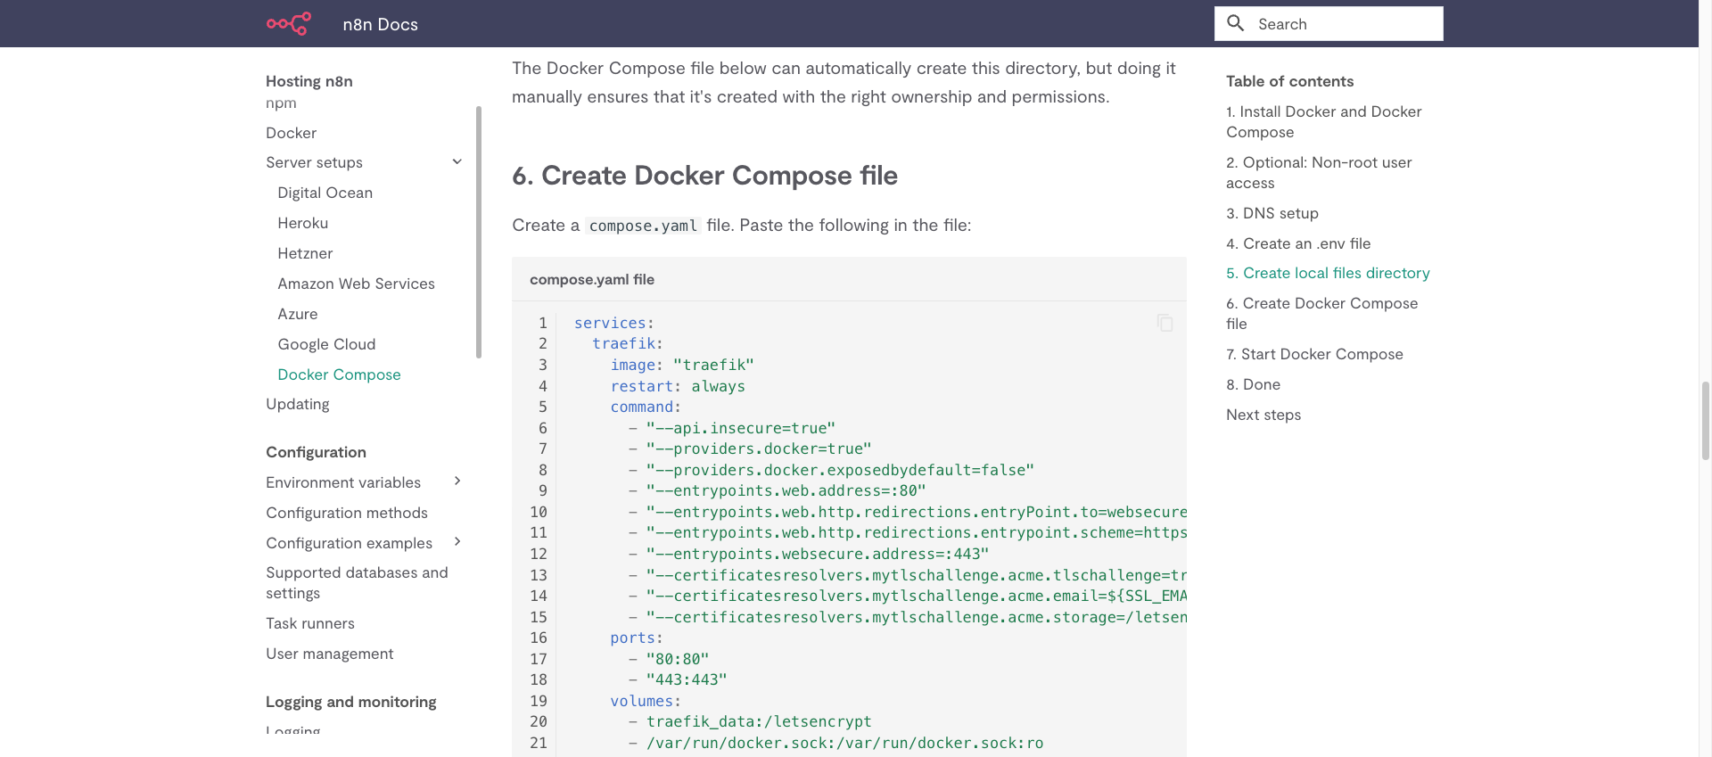
Task: Expand the Environment variables section
Action: click(457, 481)
